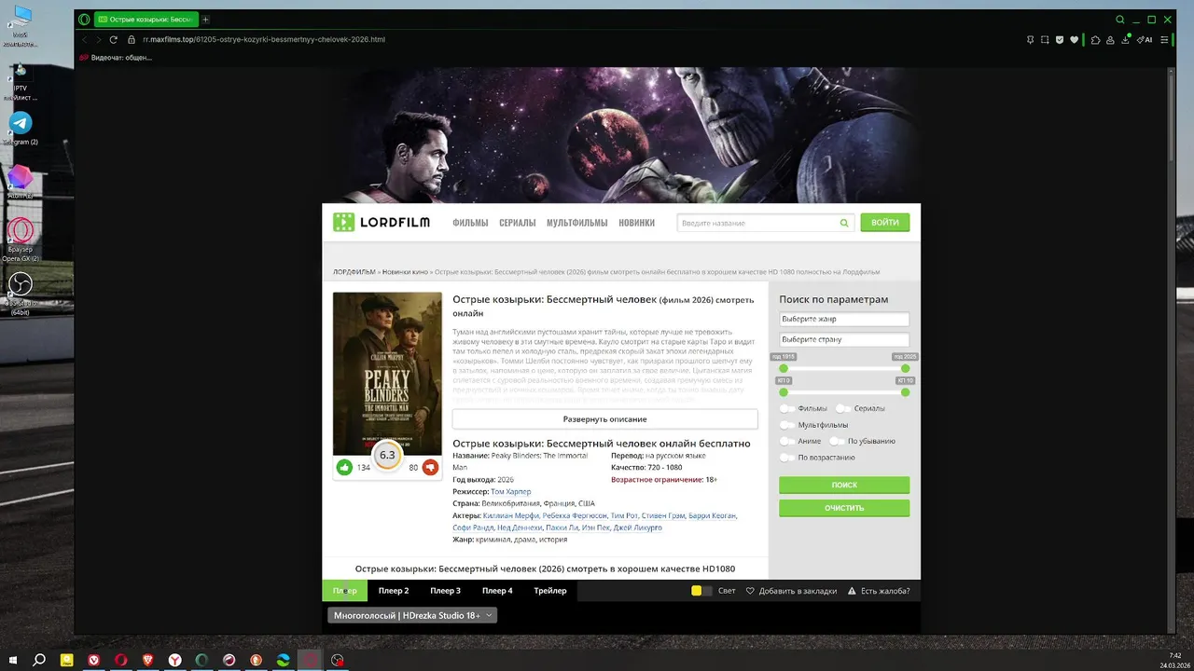Open the НОВИНКИ menu item
The height and width of the screenshot is (671, 1194).
636,223
